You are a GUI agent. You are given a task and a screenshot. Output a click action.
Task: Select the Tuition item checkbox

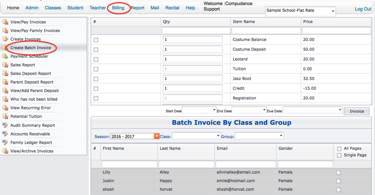96,69
